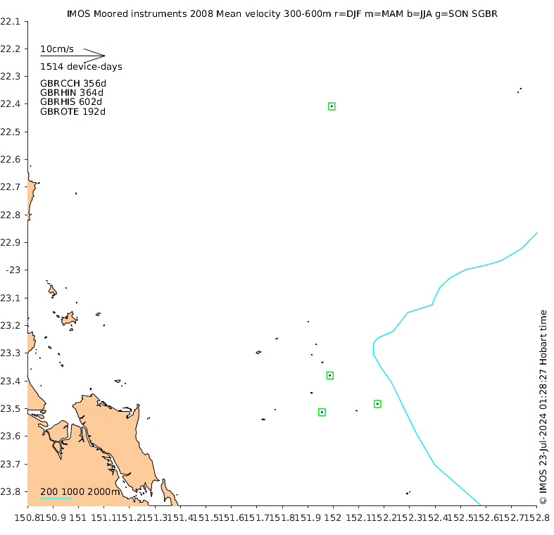Click the '23.2' latitude axis label

(x=11, y=325)
